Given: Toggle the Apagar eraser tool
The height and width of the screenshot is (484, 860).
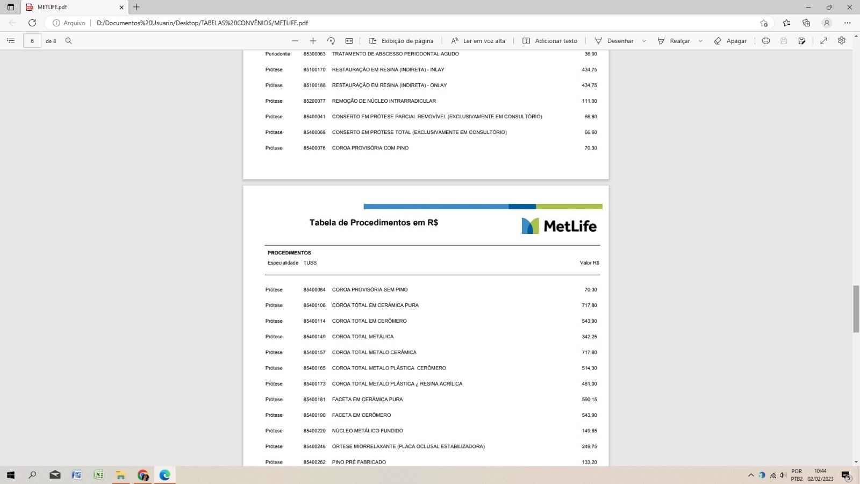Looking at the screenshot, I should [x=730, y=41].
